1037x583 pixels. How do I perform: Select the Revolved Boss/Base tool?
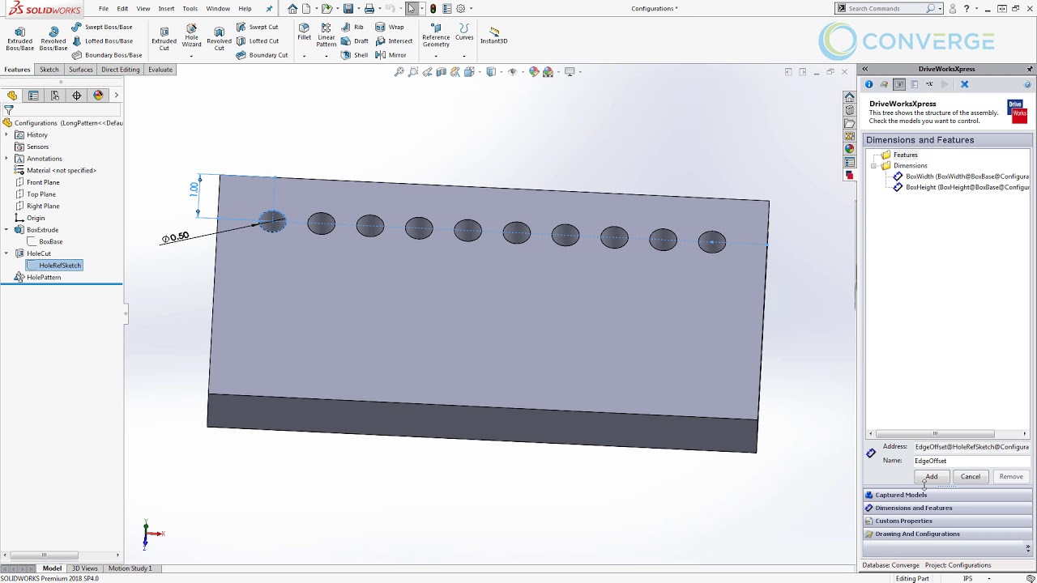tap(53, 39)
